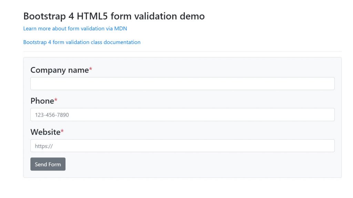Click the Phone field label
This screenshot has height=198, width=353.
[x=42, y=101]
